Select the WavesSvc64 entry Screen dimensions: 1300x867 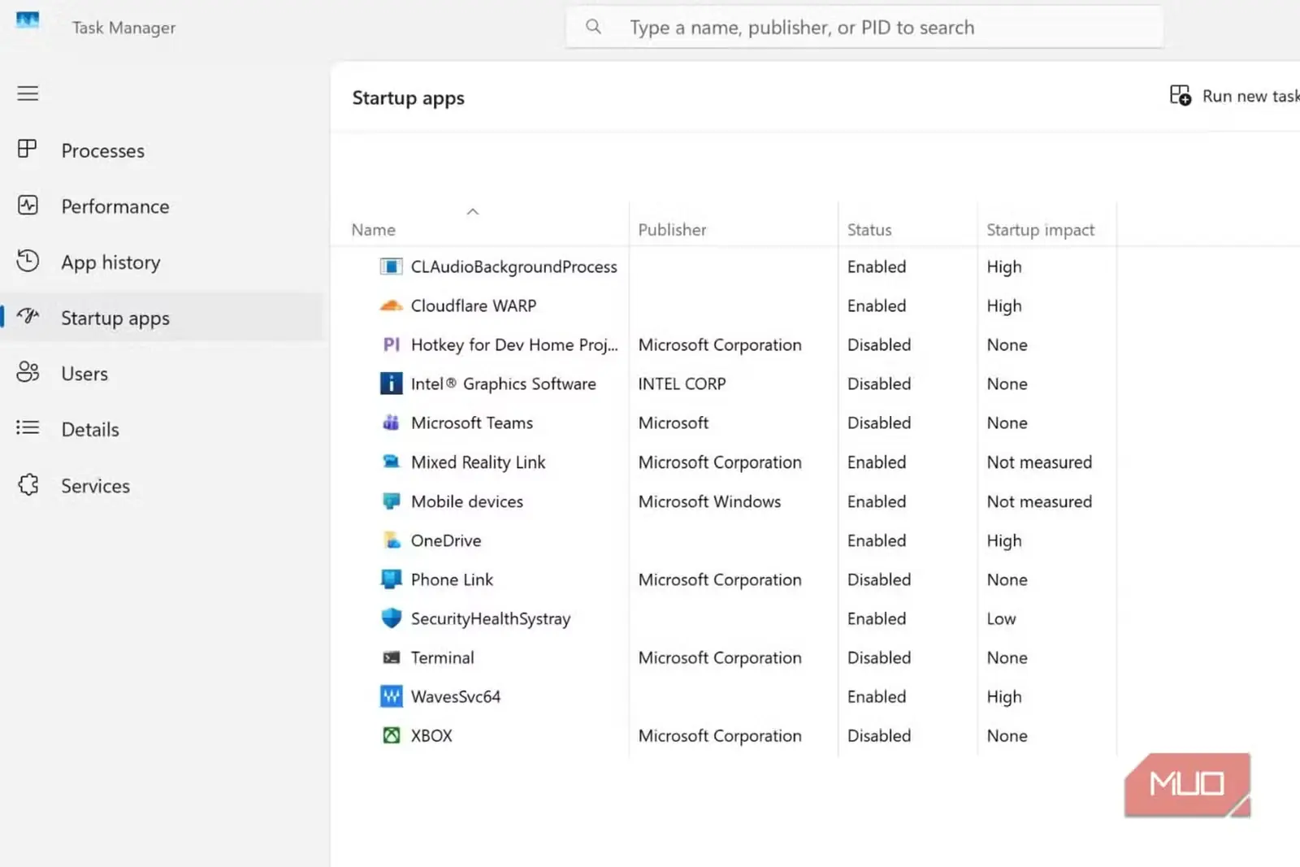[455, 696]
